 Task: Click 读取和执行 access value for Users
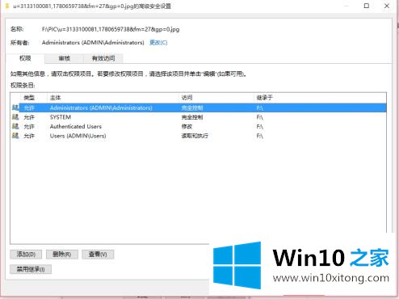click(195, 136)
